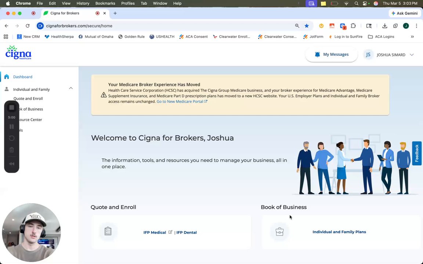Open IFP Medical link
This screenshot has width=423, height=264.
coord(155,232)
